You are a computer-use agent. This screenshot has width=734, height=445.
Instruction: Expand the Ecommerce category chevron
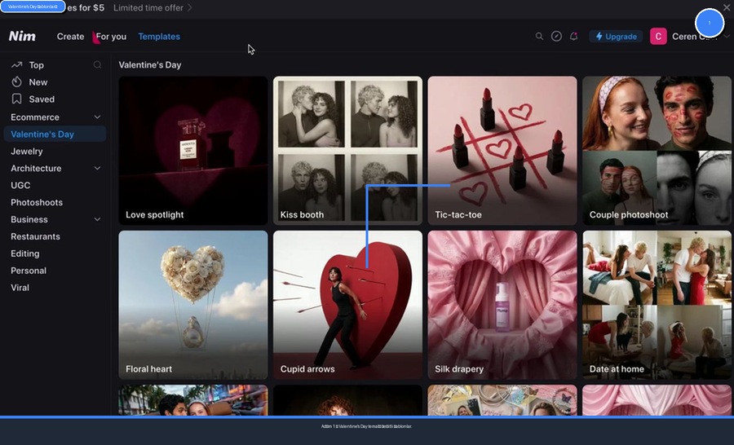tap(97, 117)
